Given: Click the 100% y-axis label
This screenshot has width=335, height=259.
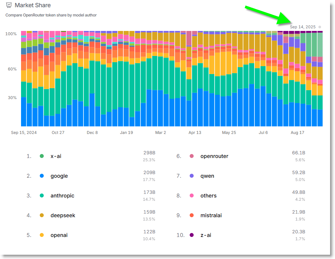Looking at the screenshot, I should click(11, 34).
